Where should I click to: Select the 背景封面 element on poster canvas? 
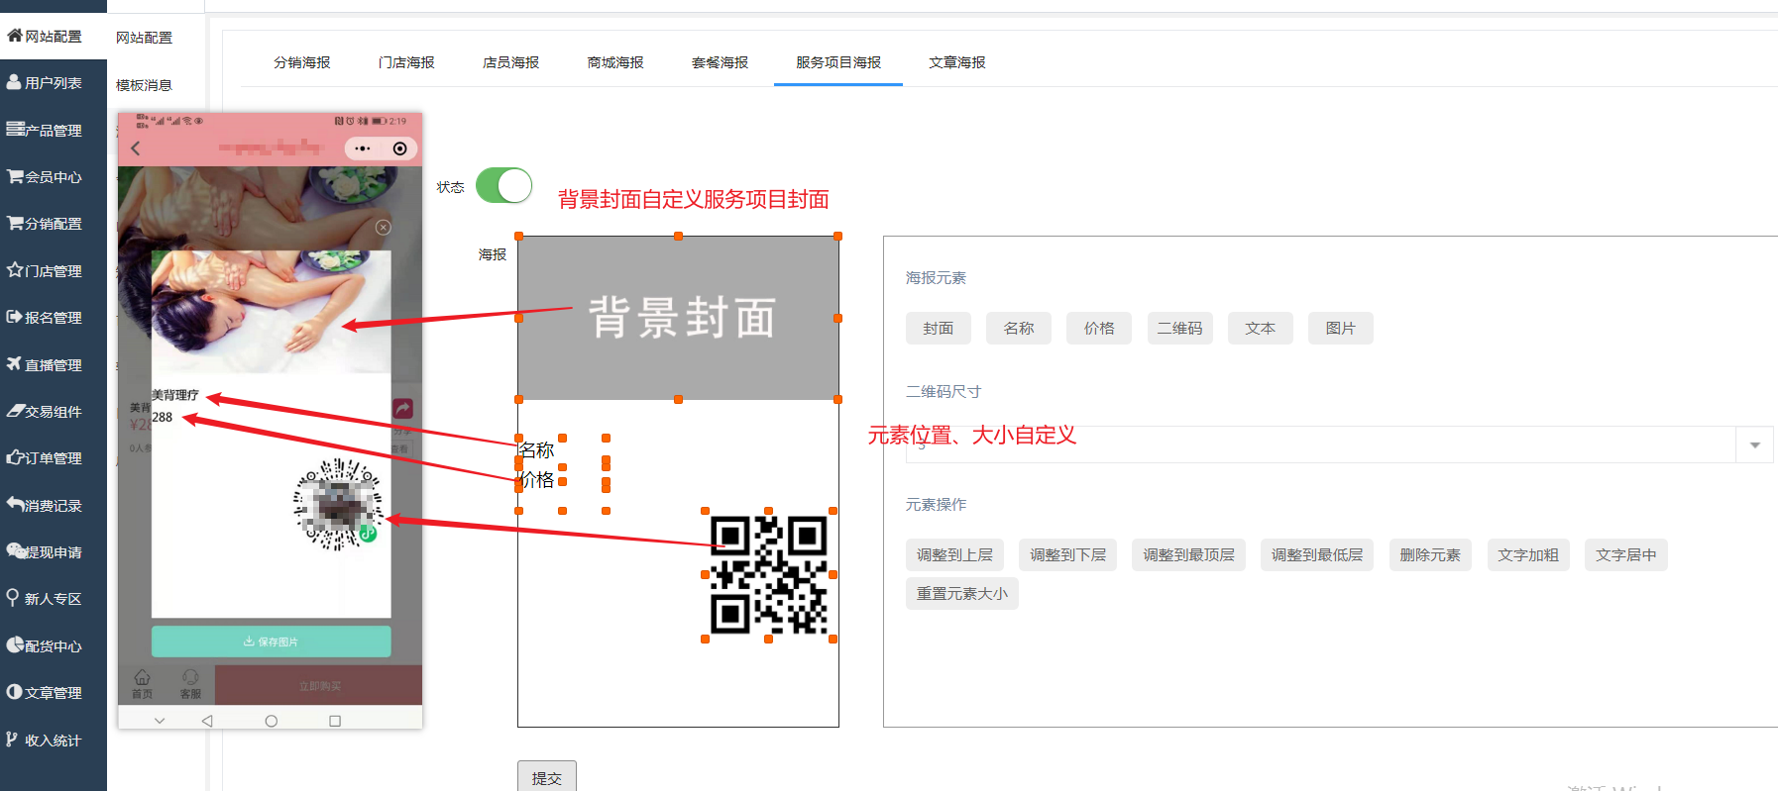(678, 318)
